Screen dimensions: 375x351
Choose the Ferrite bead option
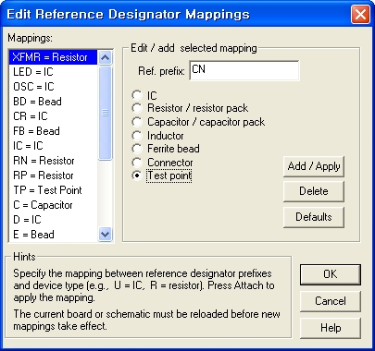137,149
